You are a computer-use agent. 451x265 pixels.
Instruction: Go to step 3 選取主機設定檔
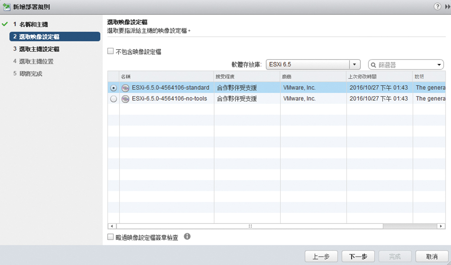tap(36, 49)
